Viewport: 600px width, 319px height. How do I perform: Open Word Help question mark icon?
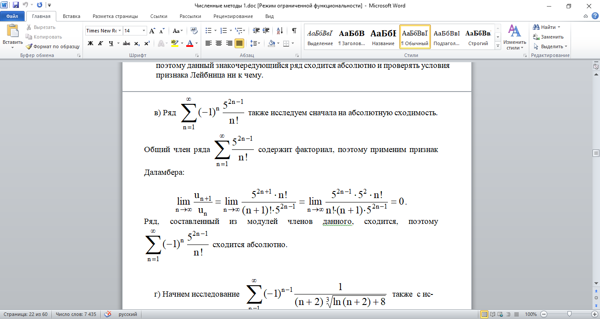tap(595, 16)
